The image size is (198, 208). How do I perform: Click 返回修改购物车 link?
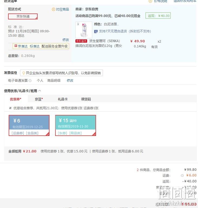(185, 1)
